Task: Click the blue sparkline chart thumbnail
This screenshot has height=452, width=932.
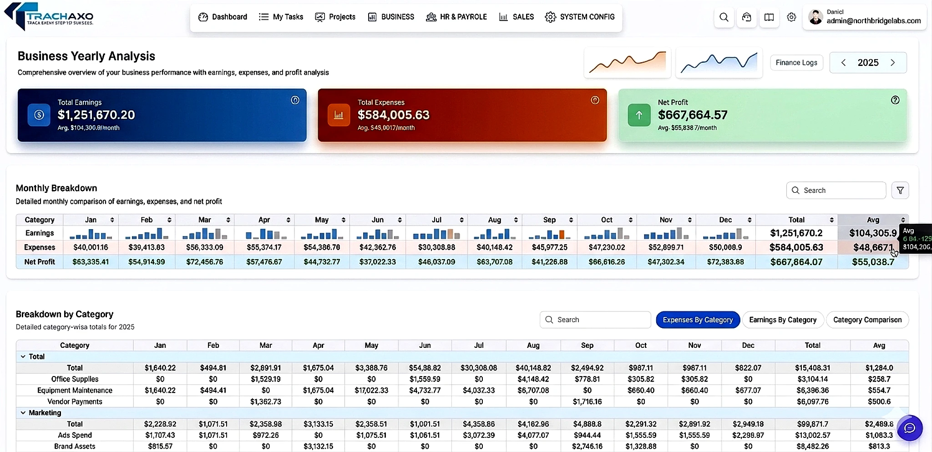Action: pyautogui.click(x=718, y=62)
